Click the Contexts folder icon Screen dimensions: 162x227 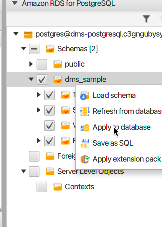pos(58,187)
